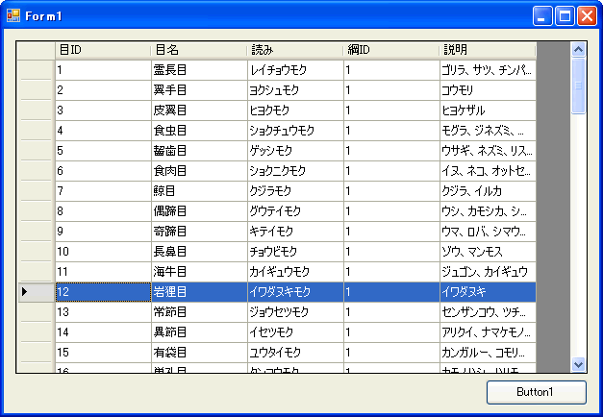Click the ヒヨクモク reading cell
This screenshot has width=603, height=417.
(x=295, y=110)
